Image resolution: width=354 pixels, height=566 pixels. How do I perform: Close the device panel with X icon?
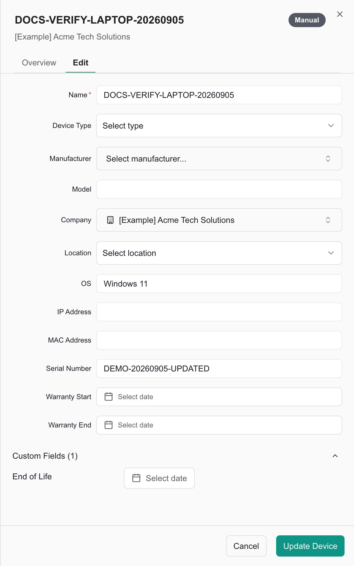click(x=340, y=14)
